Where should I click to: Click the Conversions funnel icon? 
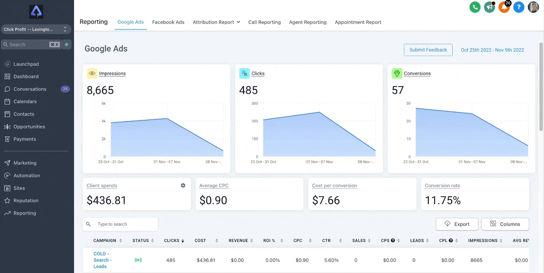(x=397, y=73)
